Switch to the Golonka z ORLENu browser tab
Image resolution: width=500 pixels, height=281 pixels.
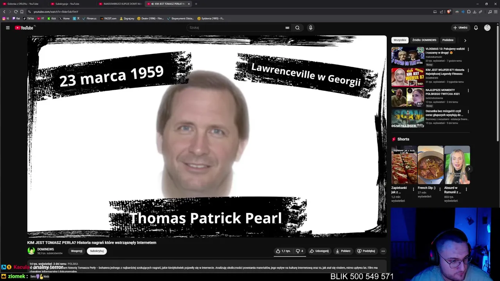tap(24, 4)
